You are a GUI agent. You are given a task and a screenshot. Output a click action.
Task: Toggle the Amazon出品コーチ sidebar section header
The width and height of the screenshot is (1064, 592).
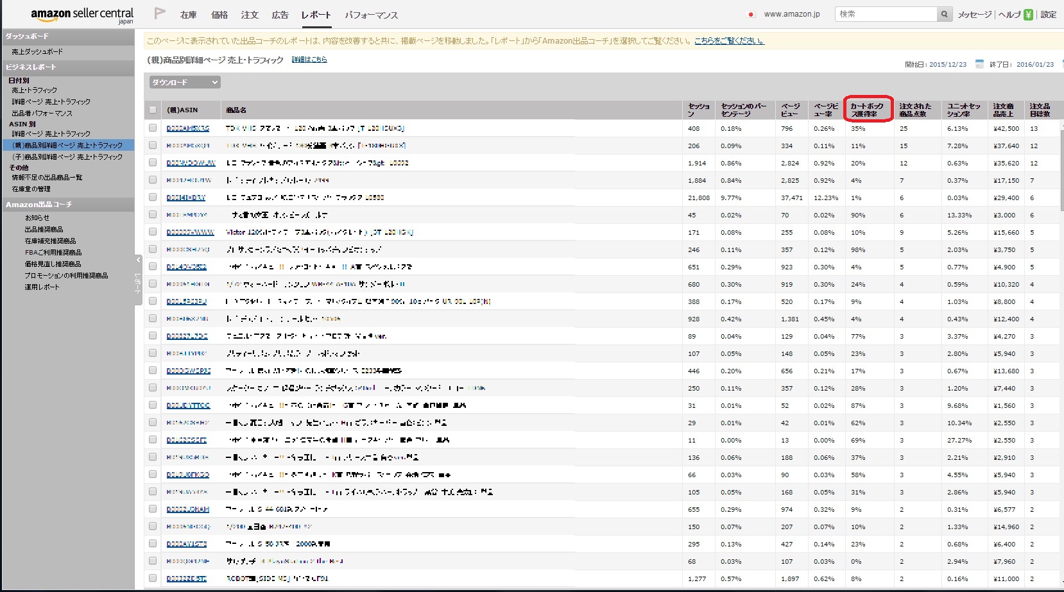67,205
